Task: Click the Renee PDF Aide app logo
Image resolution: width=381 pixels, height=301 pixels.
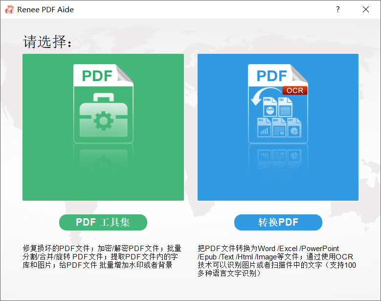Action: pyautogui.click(x=9, y=9)
